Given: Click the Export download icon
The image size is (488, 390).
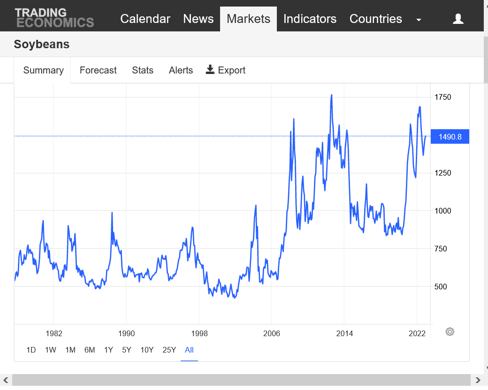Looking at the screenshot, I should (x=210, y=70).
